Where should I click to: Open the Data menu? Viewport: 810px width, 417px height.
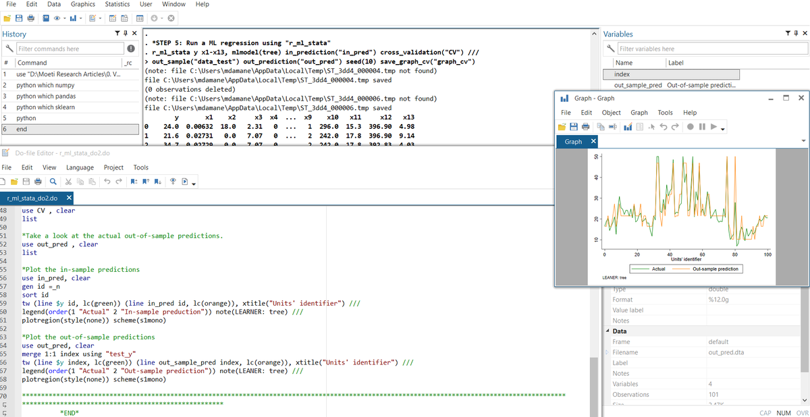tap(55, 4)
